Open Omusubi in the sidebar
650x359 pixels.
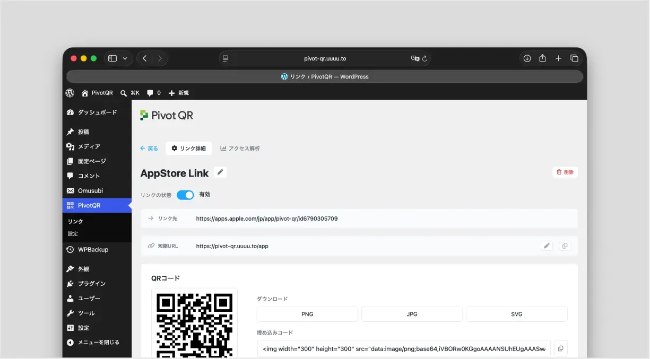[x=97, y=190]
